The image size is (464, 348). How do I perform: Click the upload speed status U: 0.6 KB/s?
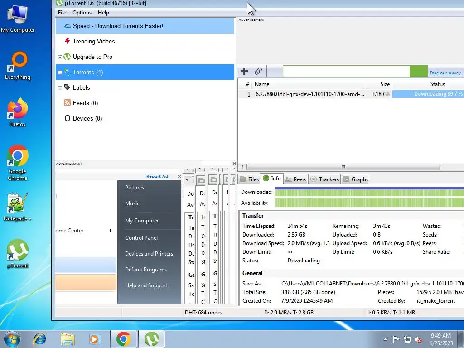[x=390, y=313]
